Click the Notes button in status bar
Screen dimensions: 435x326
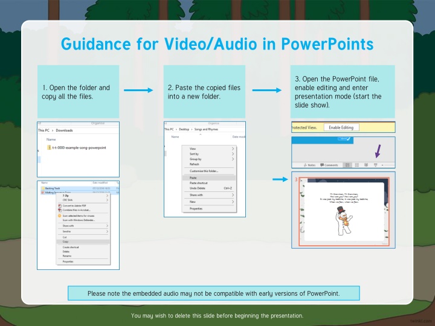point(309,165)
